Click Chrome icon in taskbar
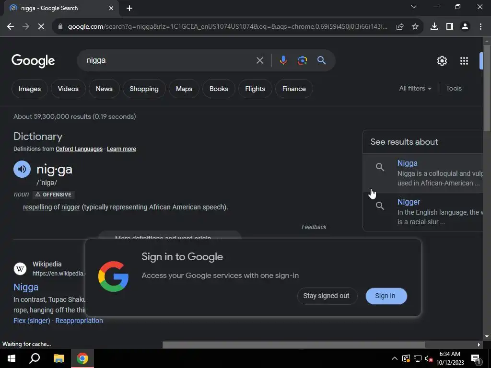491x368 pixels. click(x=82, y=358)
